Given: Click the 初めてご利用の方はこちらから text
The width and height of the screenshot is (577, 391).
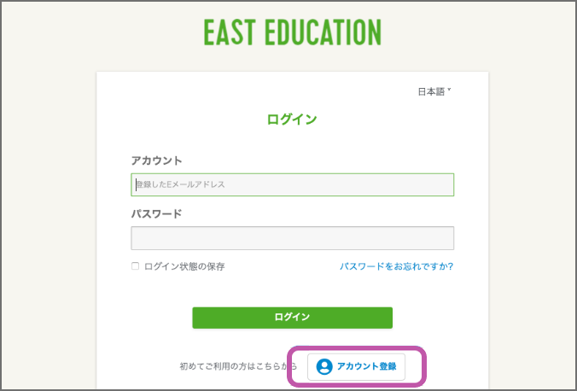Looking at the screenshot, I should 238,366.
